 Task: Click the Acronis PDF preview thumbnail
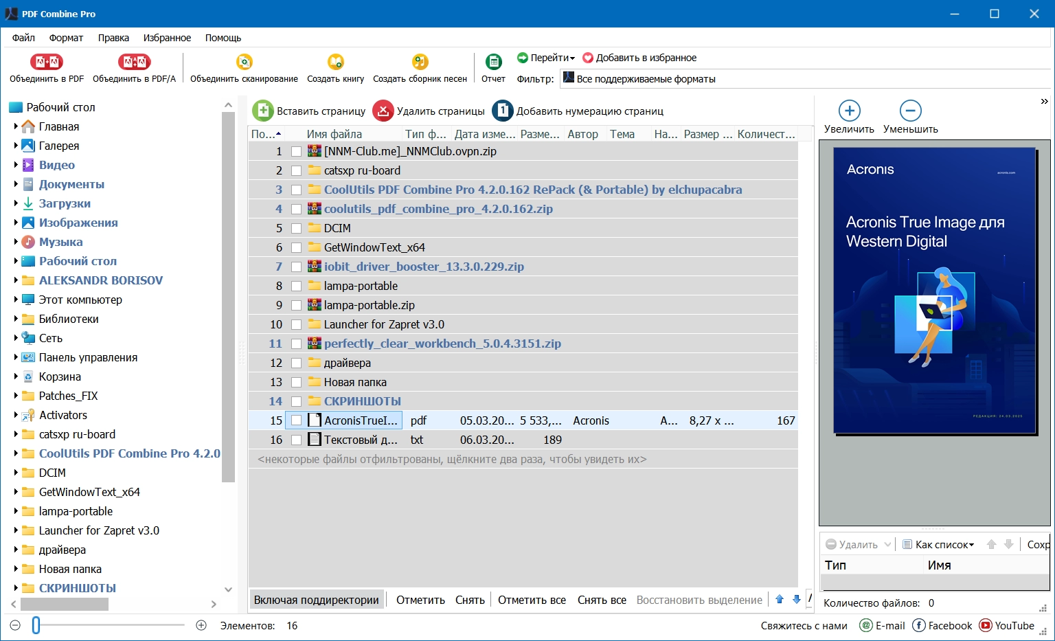pos(934,290)
